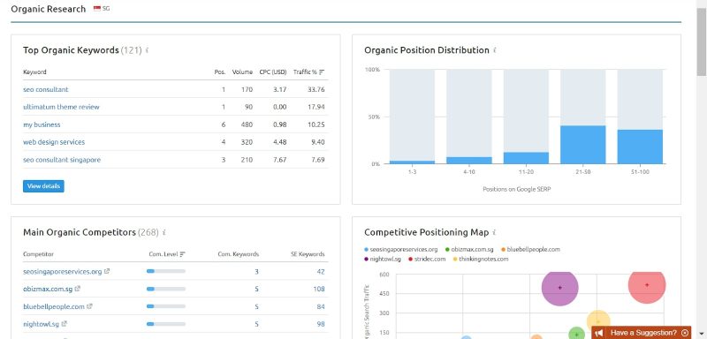The image size is (707, 339).
Task: Open seosingaporeservices.org competitor link
Action: coord(63,272)
